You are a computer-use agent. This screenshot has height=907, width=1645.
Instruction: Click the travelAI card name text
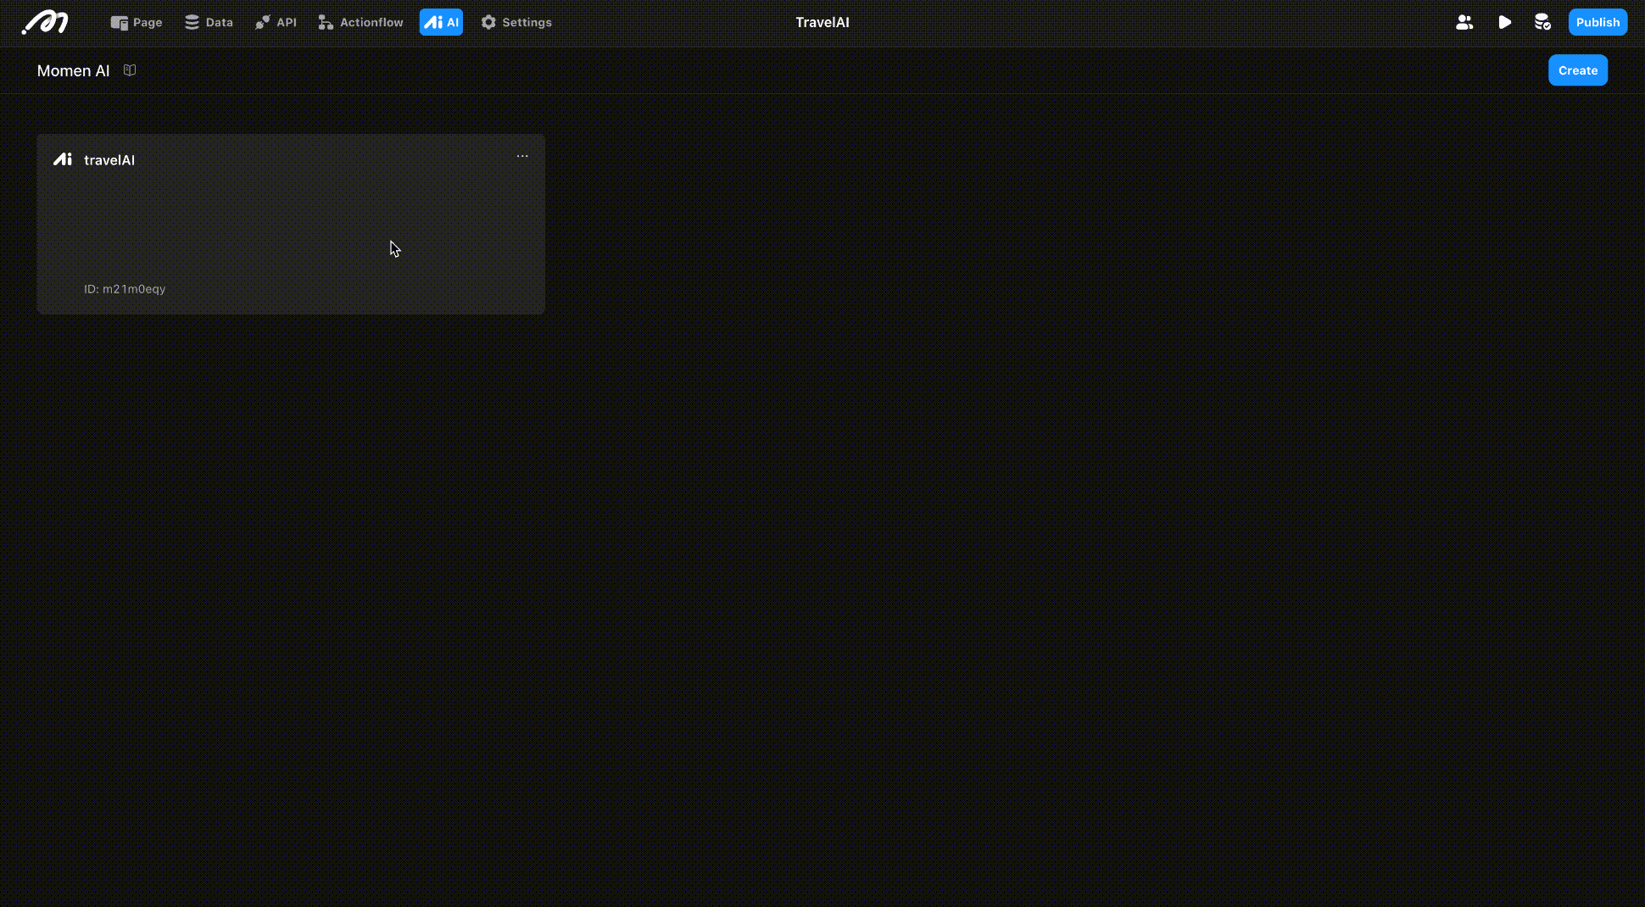pos(109,160)
